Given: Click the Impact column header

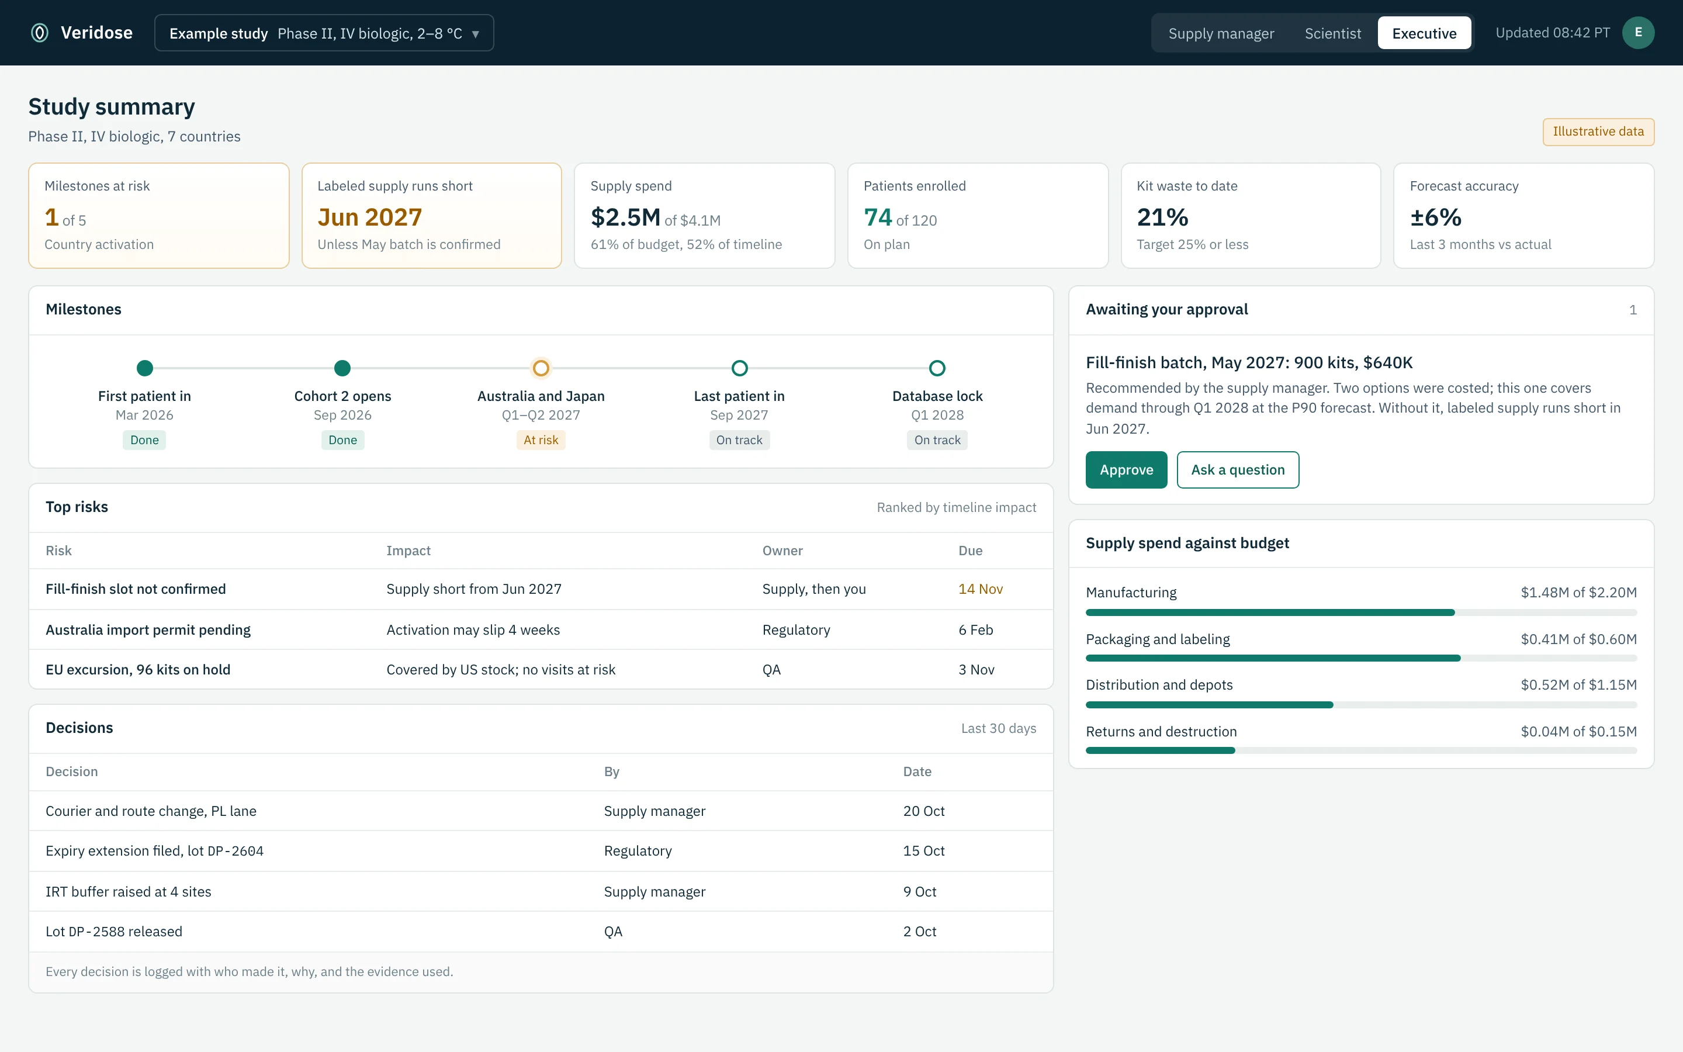Looking at the screenshot, I should pyautogui.click(x=408, y=551).
